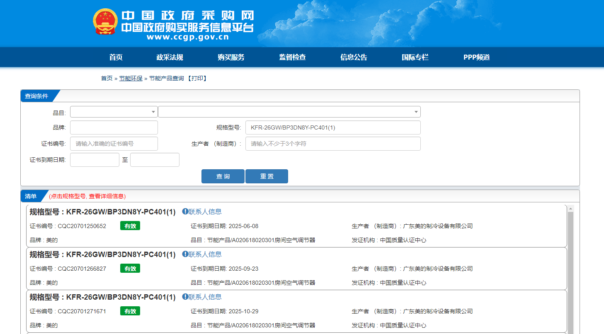The image size is (604, 334).
Task: Click info icon beside certificate CQC20701271671 contact link
Action: tap(185, 297)
